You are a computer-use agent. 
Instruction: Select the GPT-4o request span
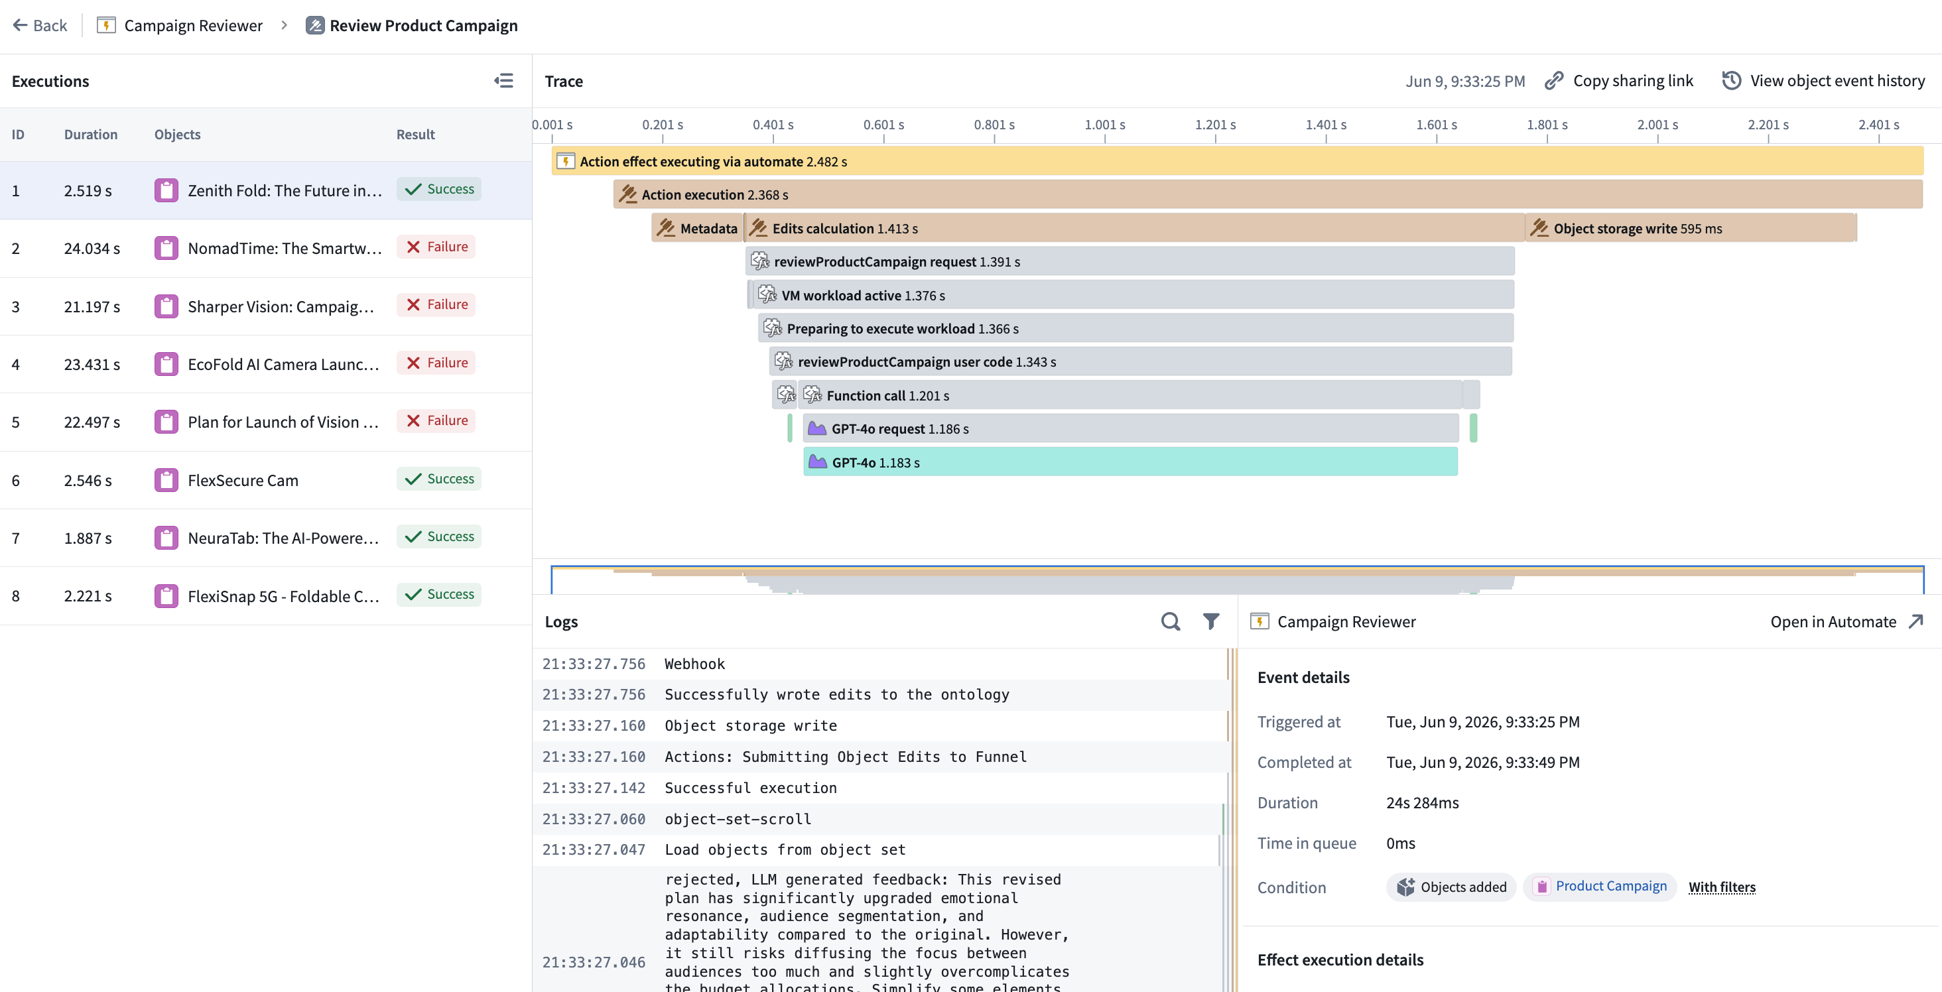pos(1131,429)
